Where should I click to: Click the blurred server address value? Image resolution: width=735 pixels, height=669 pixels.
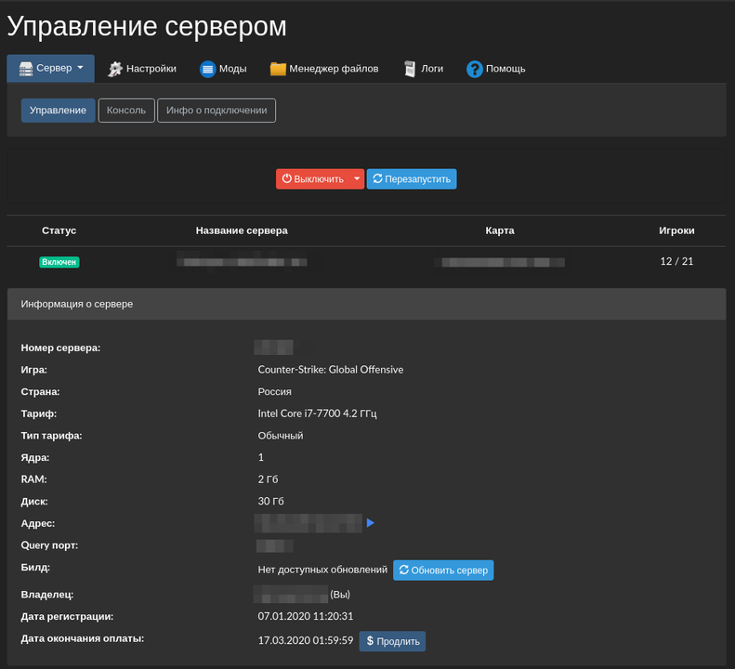(x=308, y=523)
